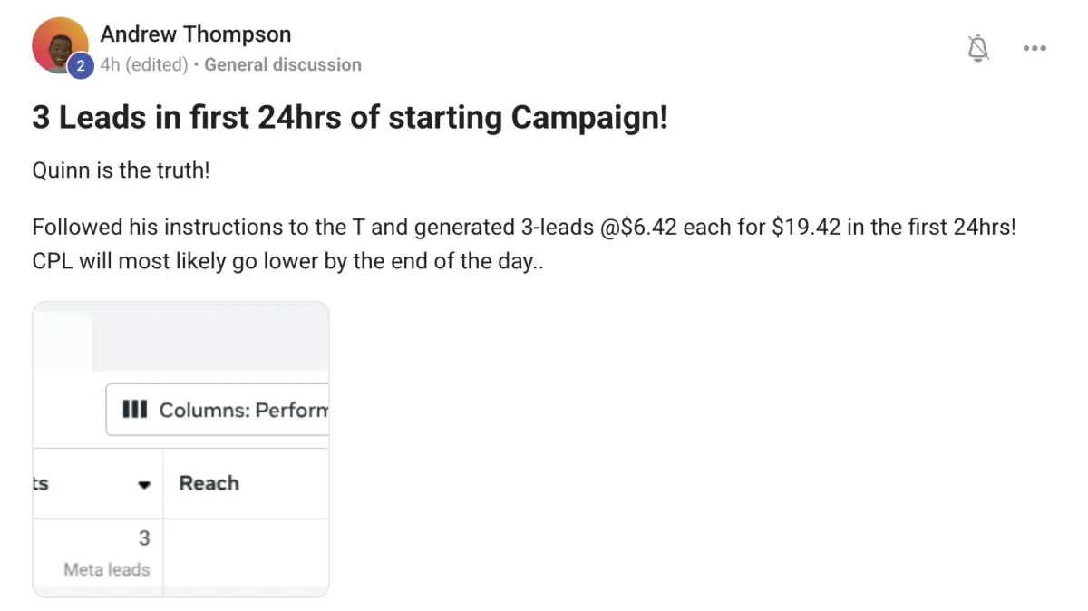Click the sort arrow beside 'ts' column
The image size is (1088, 611).
(143, 484)
